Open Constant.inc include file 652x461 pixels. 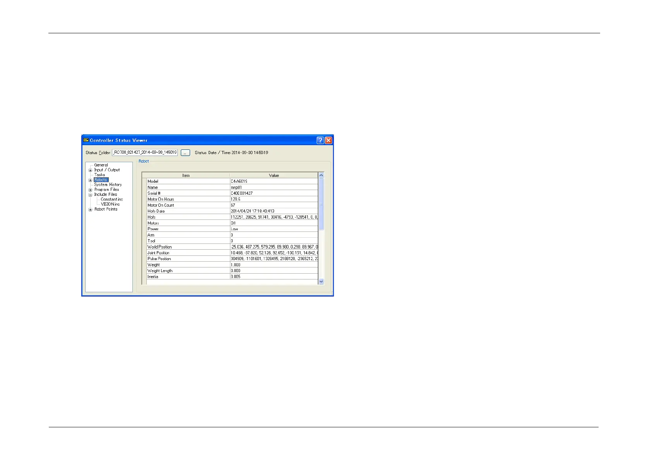[112, 199]
